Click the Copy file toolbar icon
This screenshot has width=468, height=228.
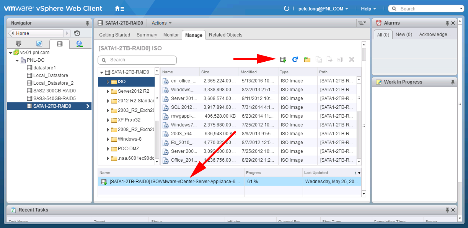pos(318,59)
